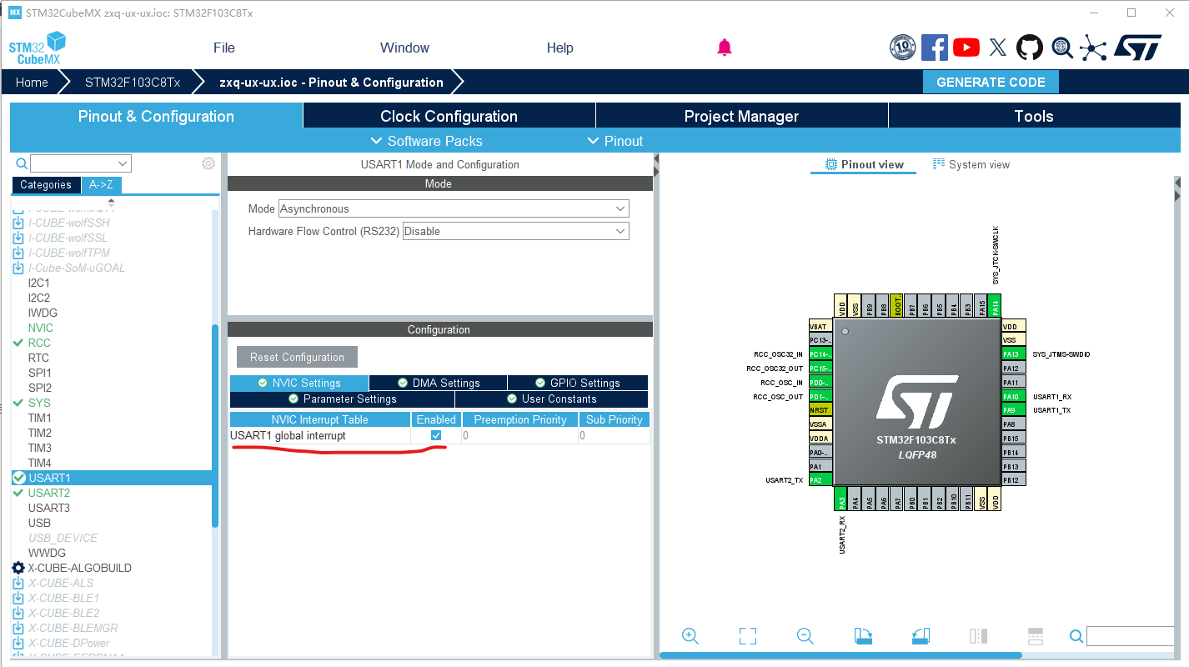Open the GitHub icon
Image resolution: width=1189 pixels, height=667 pixels.
point(1030,48)
